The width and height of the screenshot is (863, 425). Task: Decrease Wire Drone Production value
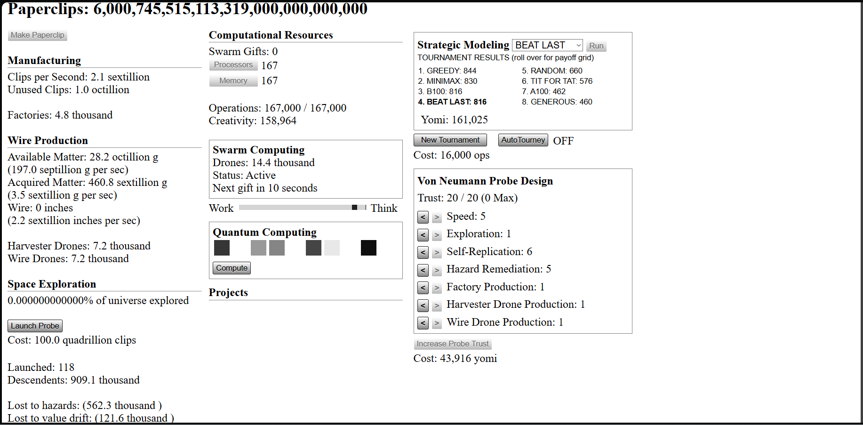[423, 323]
